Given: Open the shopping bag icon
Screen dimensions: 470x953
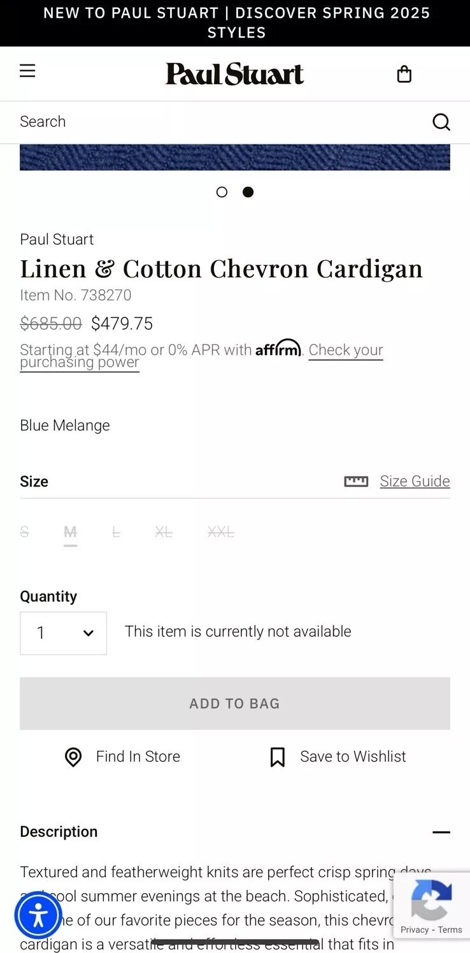Looking at the screenshot, I should [x=404, y=75].
